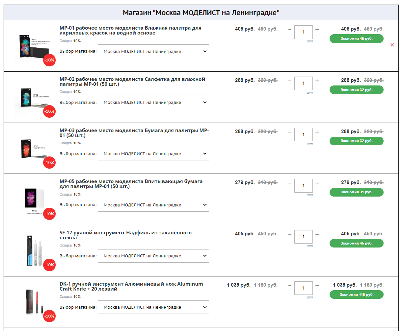The image size is (403, 331).
Task: Increase MP-01 wet palette quantity with plus
Action: tap(317, 30)
